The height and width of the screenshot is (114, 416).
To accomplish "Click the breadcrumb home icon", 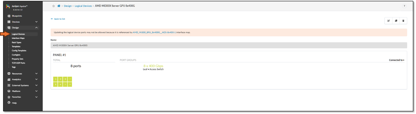I will click(x=59, y=6).
